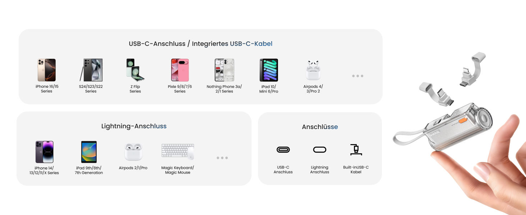Click the Lightning-Anschluss heading
This screenshot has height=215, width=526.
(x=134, y=126)
